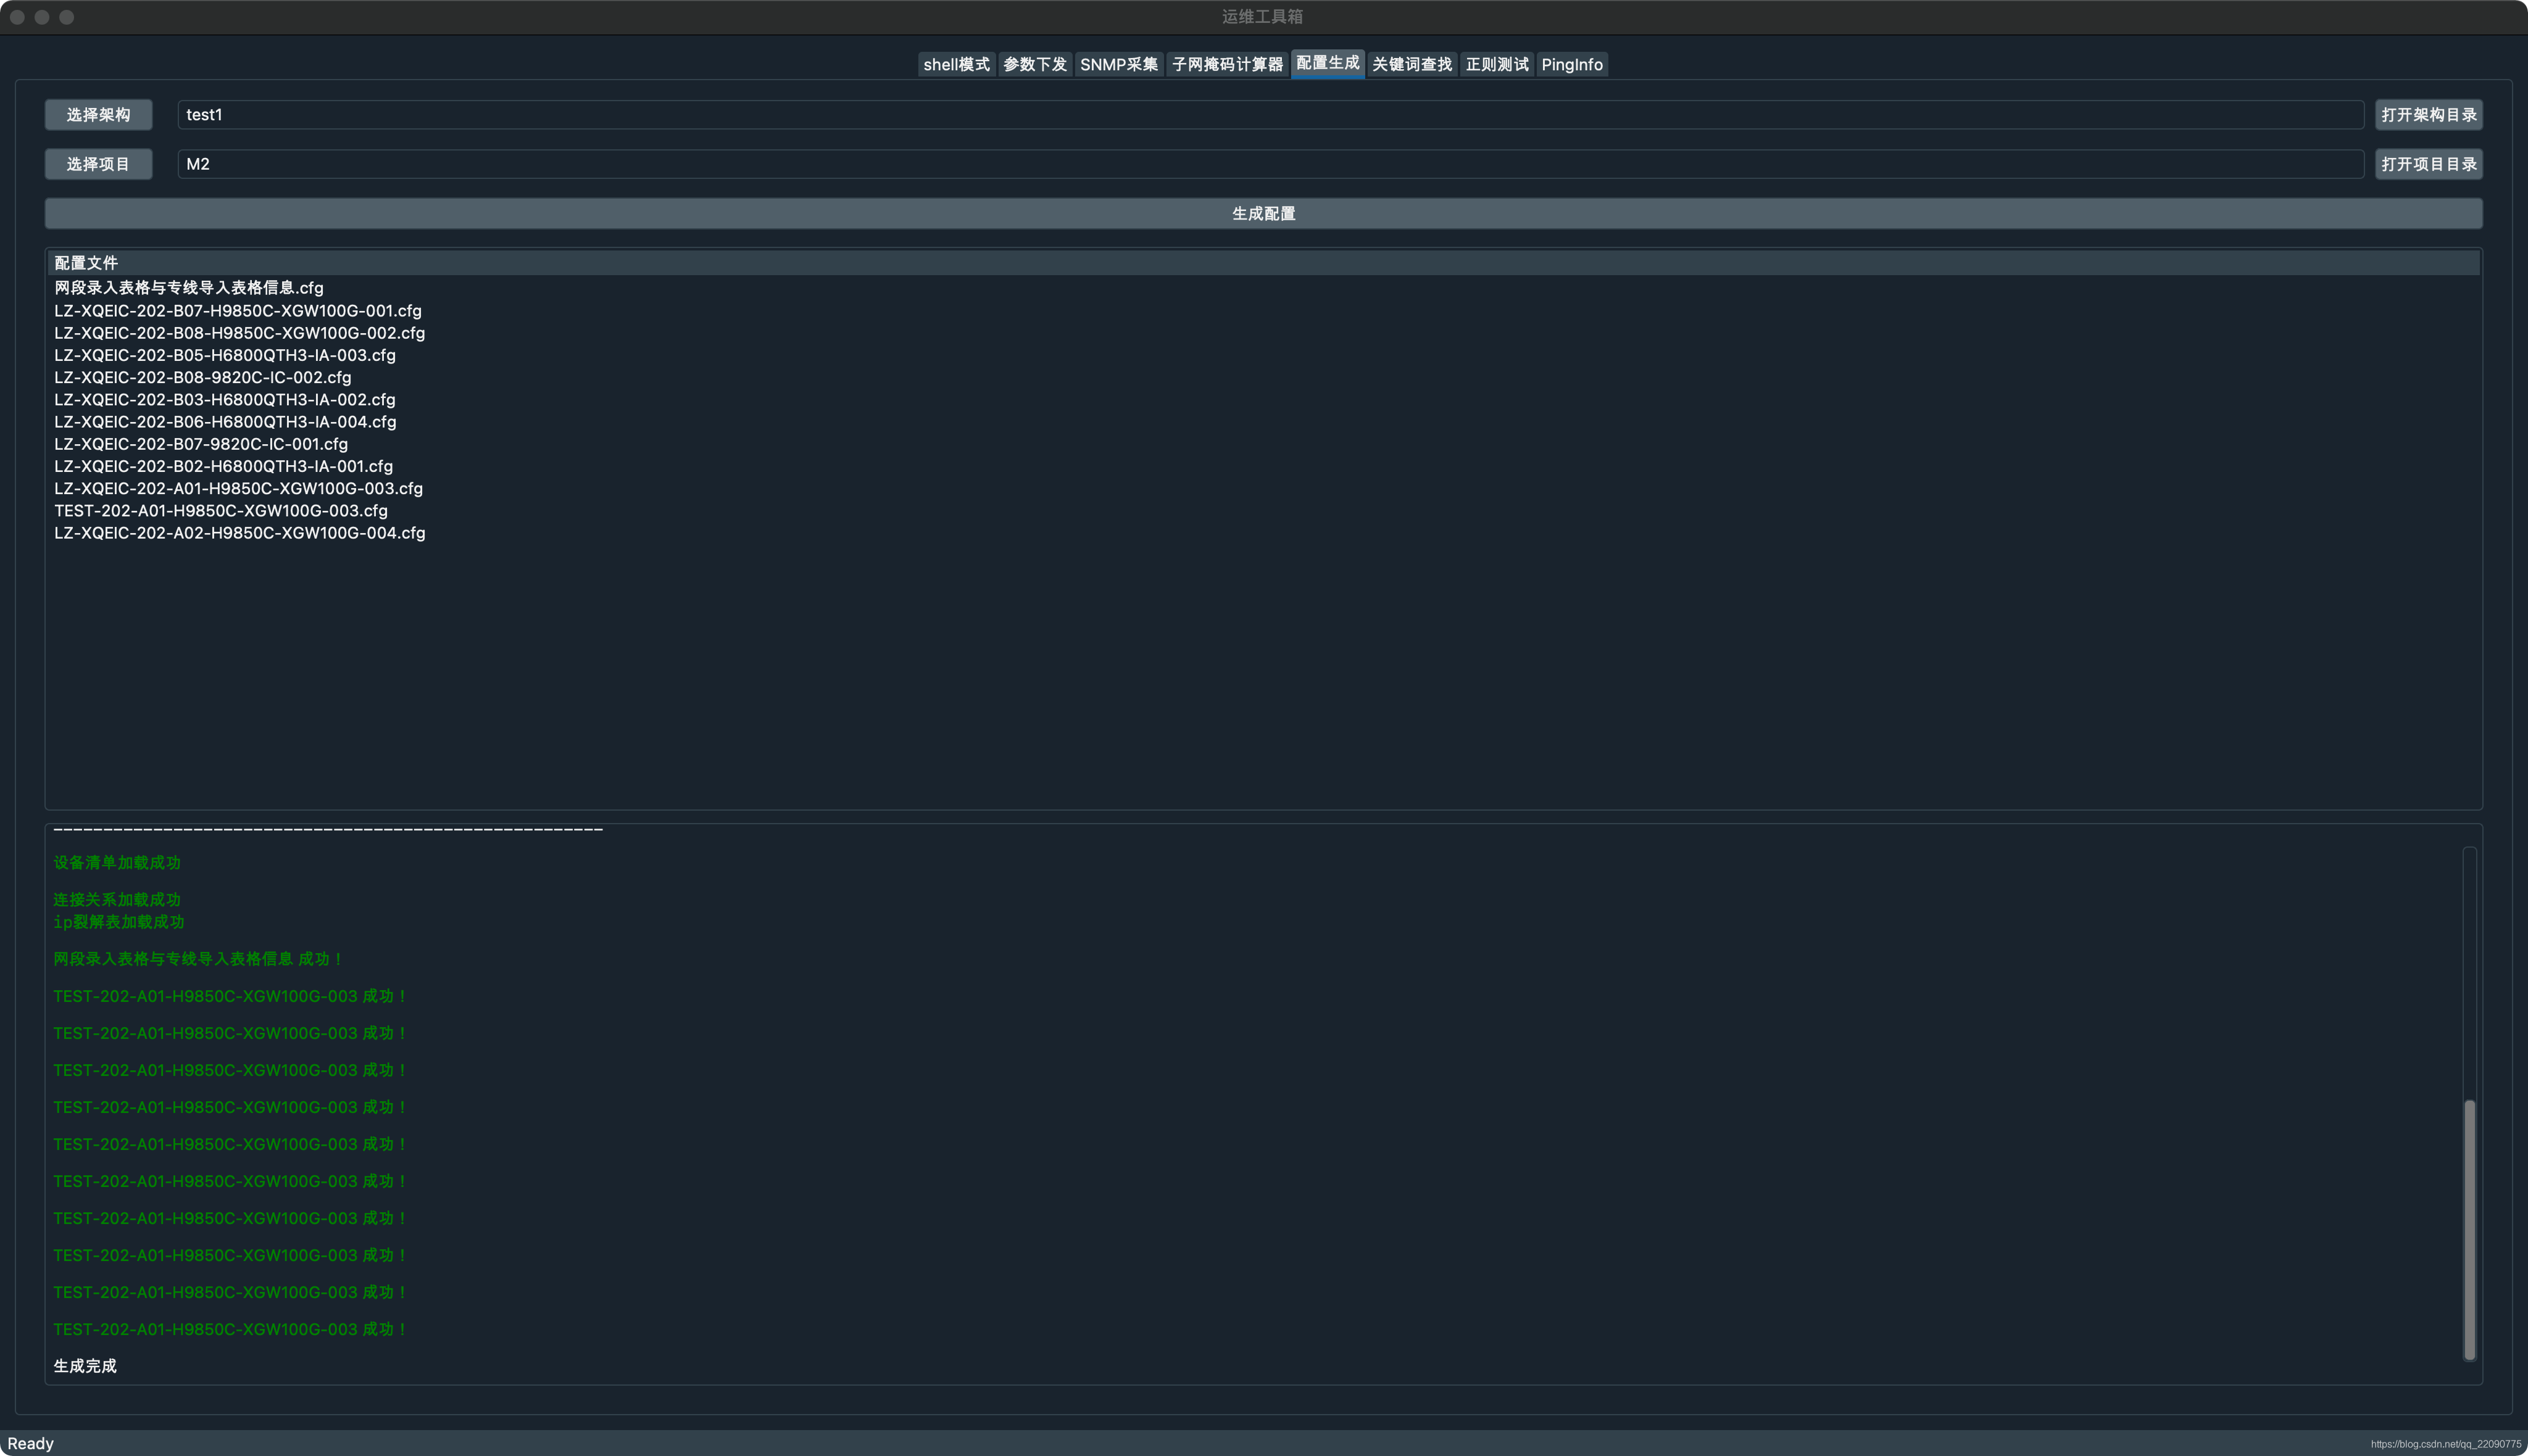Focus the architecture field containing test1
Image resolution: width=2528 pixels, height=1456 pixels.
[1270, 115]
